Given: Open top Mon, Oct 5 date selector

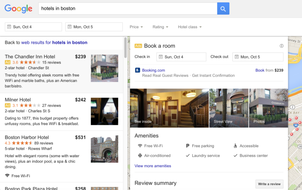Looking at the screenshot, I should 94,27.
